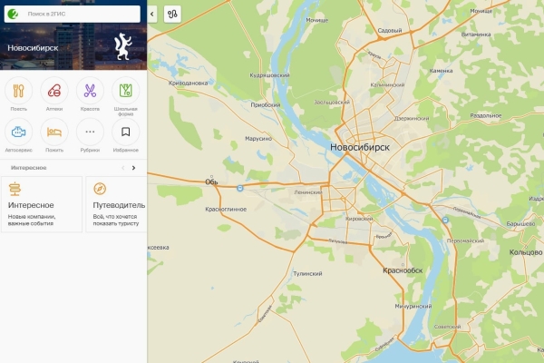
Task: Show previous Интересное cards
Action: [122, 168]
